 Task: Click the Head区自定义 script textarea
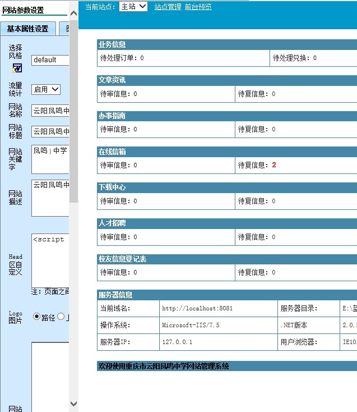coord(50,260)
